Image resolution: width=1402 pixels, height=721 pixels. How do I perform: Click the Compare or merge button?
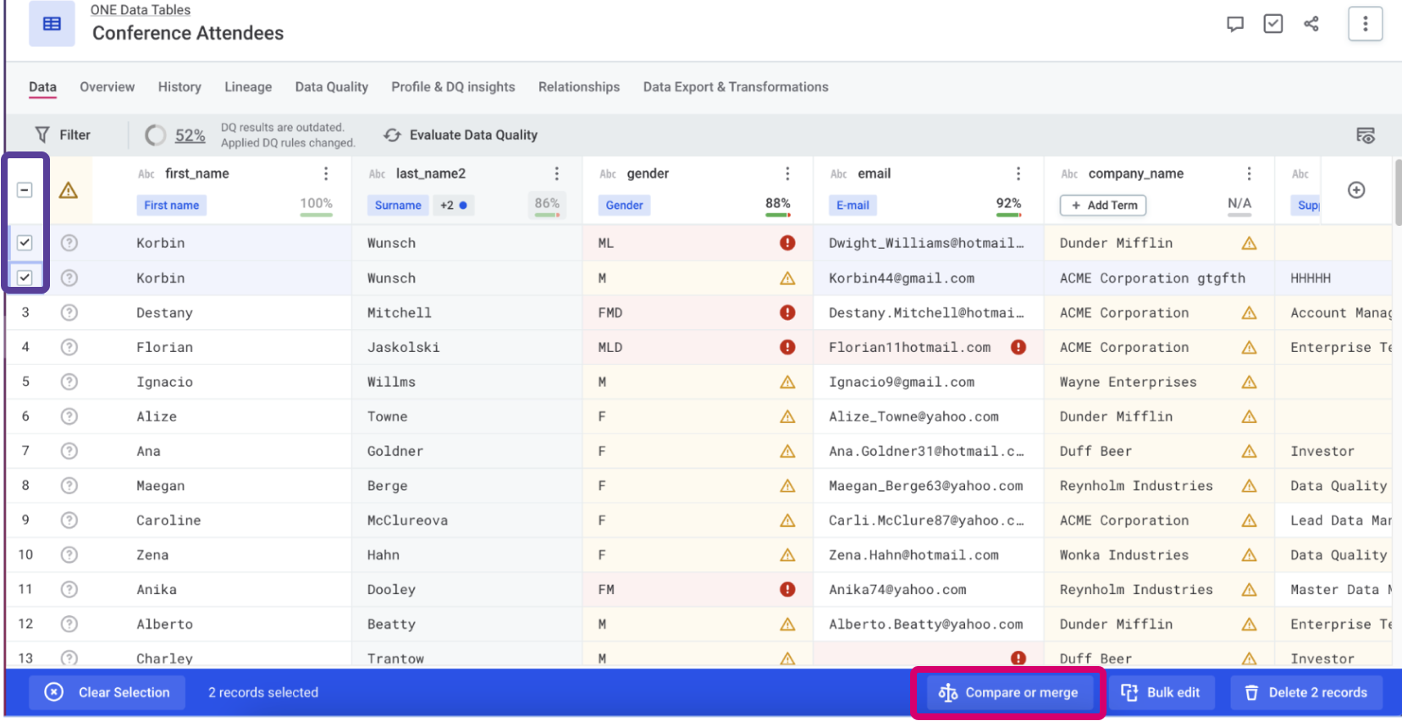click(x=1007, y=692)
